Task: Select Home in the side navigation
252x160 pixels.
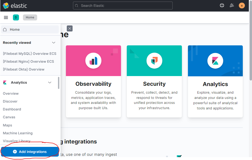Action: (30, 30)
